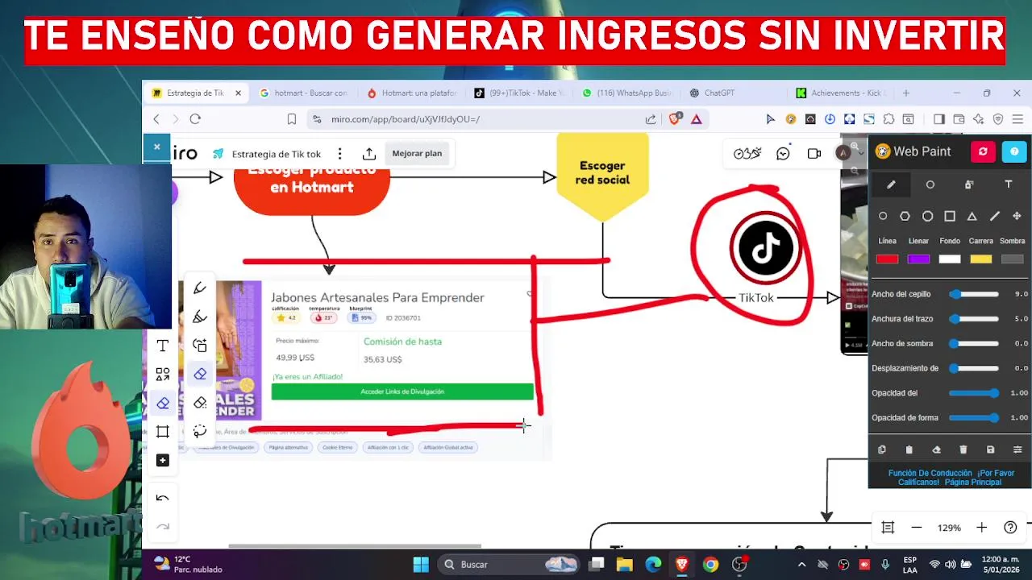Click the Miro undo arrow

tap(162, 498)
